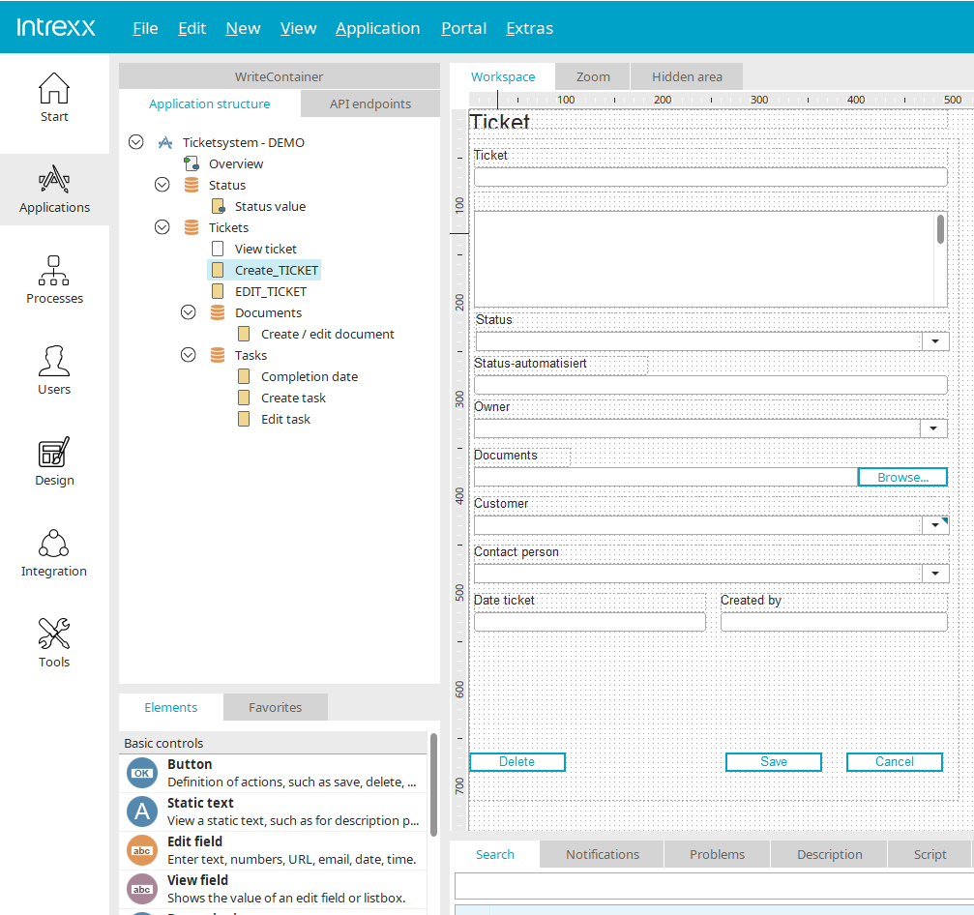The height and width of the screenshot is (915, 974).
Task: Click the Documents data group icon
Action: click(x=218, y=312)
